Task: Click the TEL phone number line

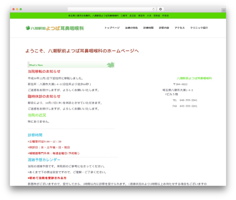Action: tap(185, 100)
